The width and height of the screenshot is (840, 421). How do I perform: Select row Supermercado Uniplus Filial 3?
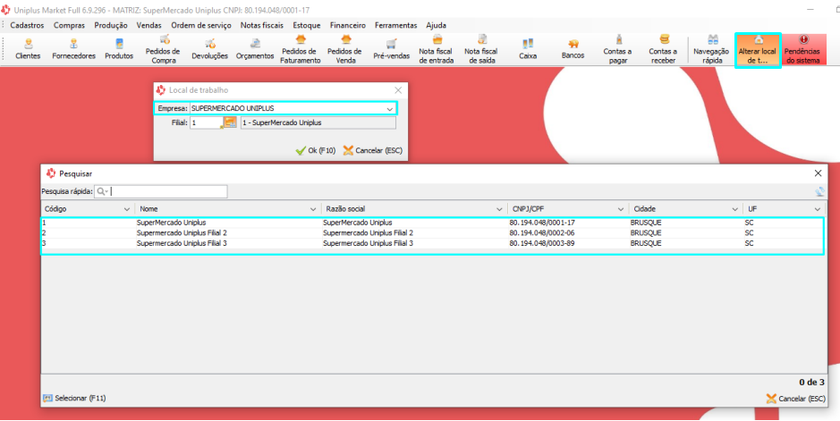pos(433,243)
